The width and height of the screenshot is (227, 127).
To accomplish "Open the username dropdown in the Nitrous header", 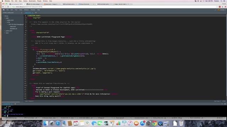I will click(x=223, y=10).
